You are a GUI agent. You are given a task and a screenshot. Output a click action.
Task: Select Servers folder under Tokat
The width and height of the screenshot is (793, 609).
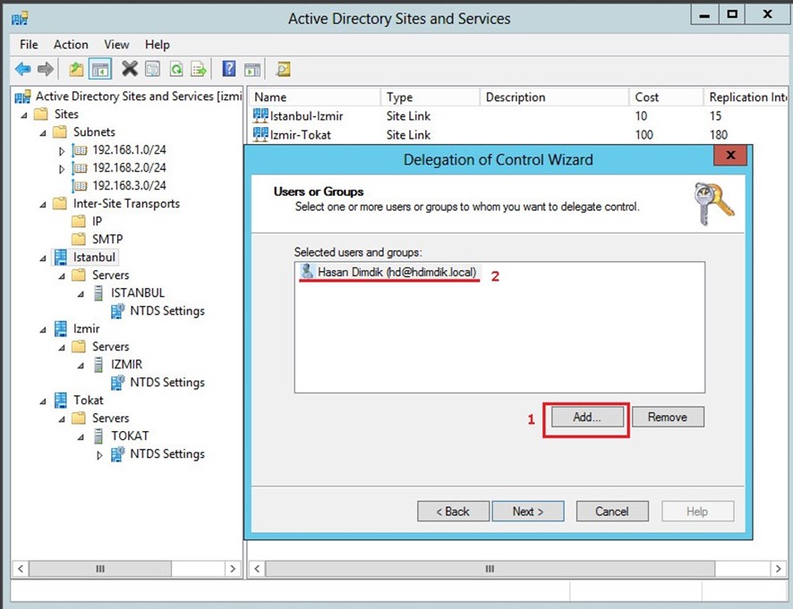point(110,419)
